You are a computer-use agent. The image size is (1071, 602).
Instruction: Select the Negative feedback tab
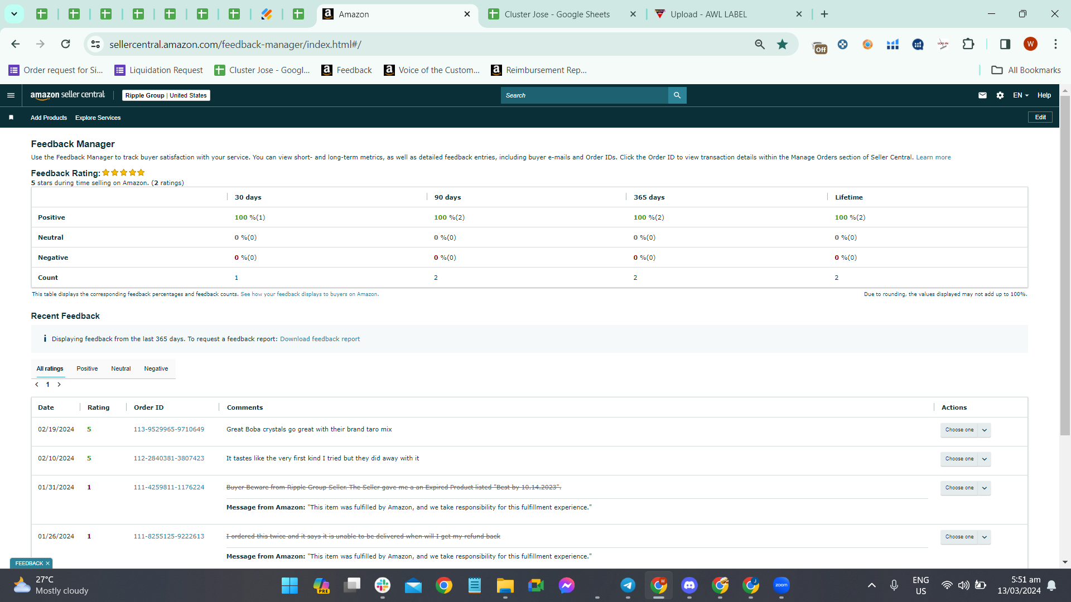click(x=156, y=368)
